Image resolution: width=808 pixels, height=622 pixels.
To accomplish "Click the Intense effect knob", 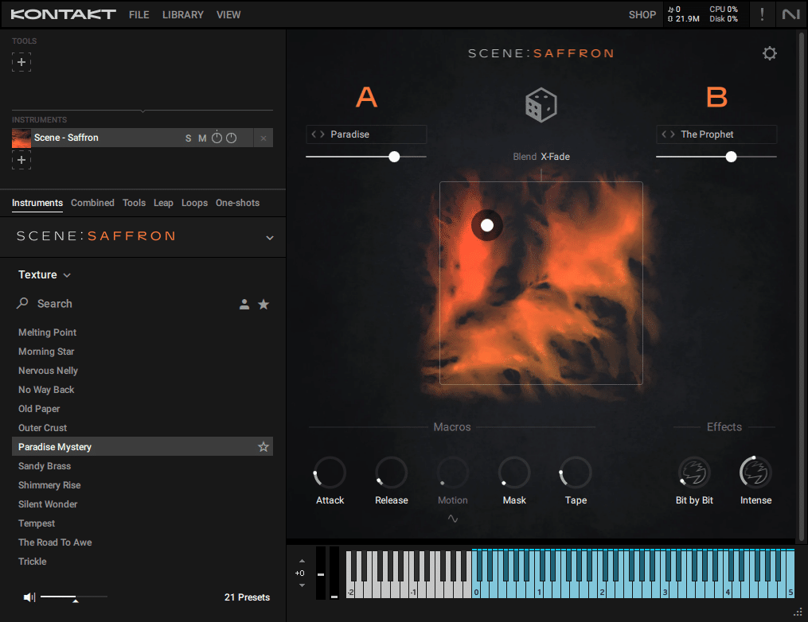I will click(755, 472).
